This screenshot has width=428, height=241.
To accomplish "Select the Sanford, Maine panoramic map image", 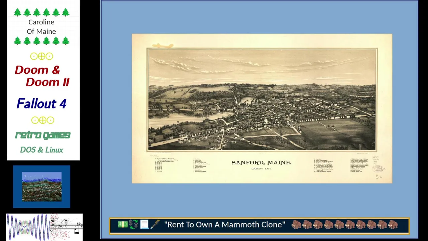I will point(262,108).
